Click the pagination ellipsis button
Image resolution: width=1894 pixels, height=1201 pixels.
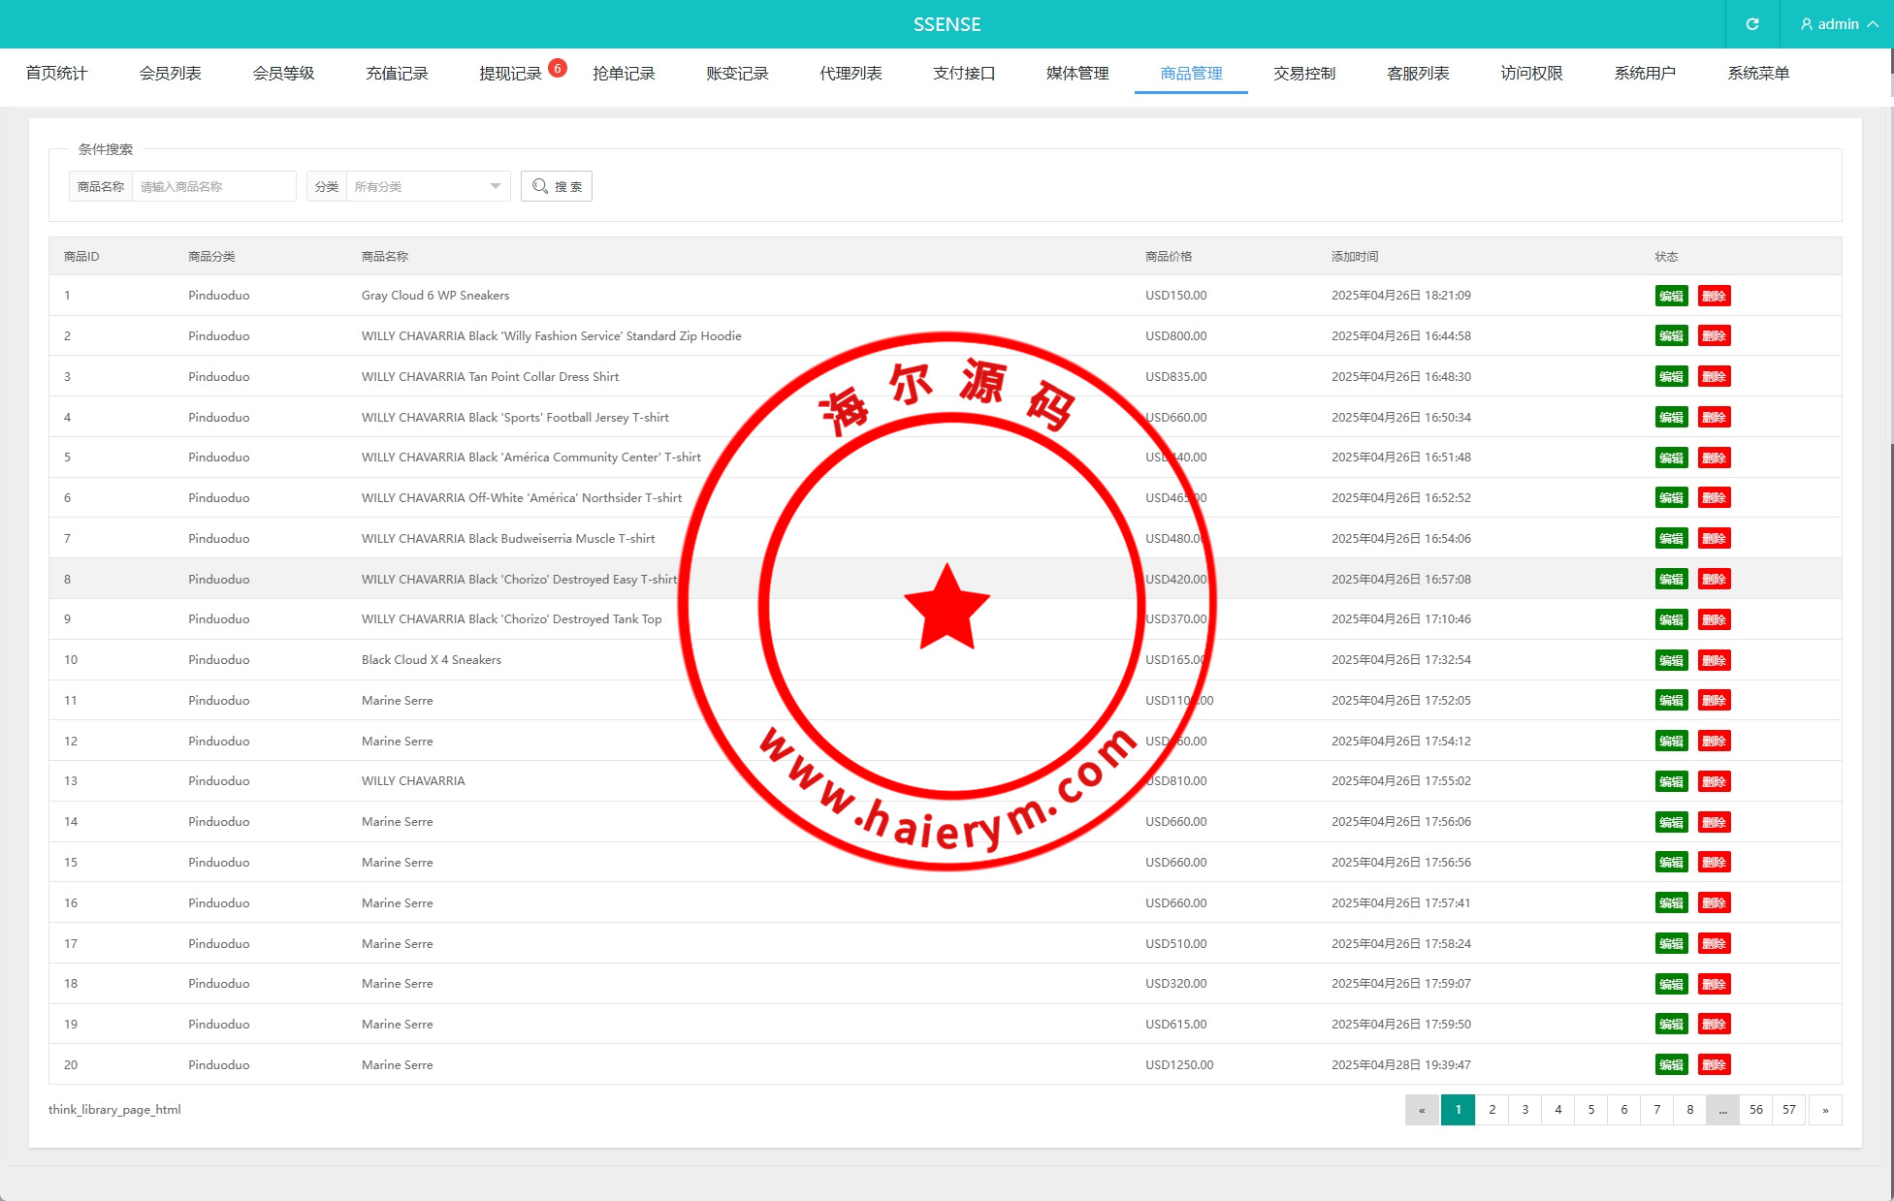coord(1722,1110)
